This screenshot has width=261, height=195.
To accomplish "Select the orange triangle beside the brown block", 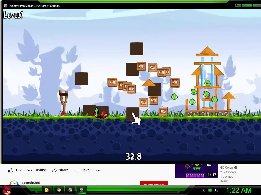I will coord(149,83).
